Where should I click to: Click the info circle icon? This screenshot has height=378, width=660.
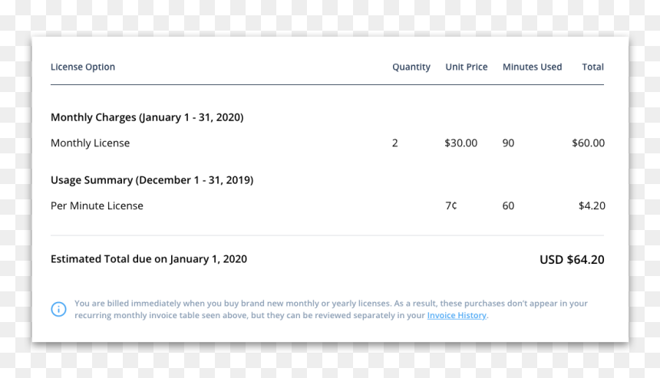(x=58, y=309)
